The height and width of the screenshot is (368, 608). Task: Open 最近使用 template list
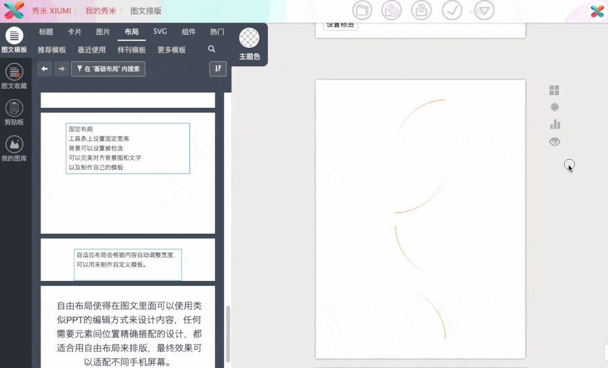click(x=92, y=49)
